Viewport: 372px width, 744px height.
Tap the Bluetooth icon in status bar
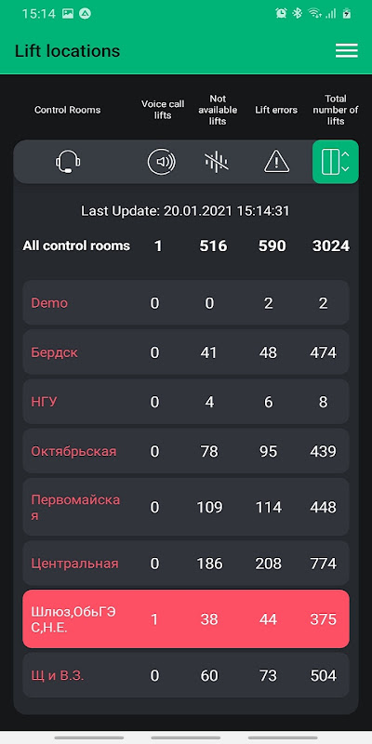point(298,13)
